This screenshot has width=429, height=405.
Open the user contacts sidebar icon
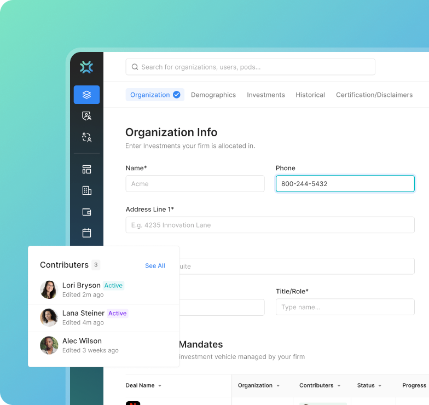pyautogui.click(x=86, y=116)
